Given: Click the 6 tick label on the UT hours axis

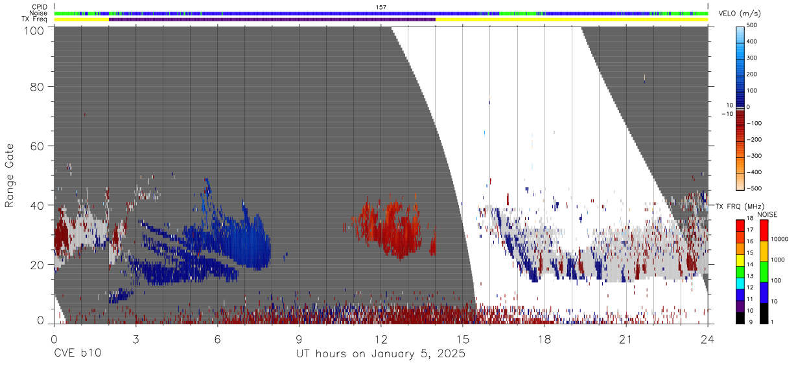Looking at the screenshot, I should tap(217, 339).
